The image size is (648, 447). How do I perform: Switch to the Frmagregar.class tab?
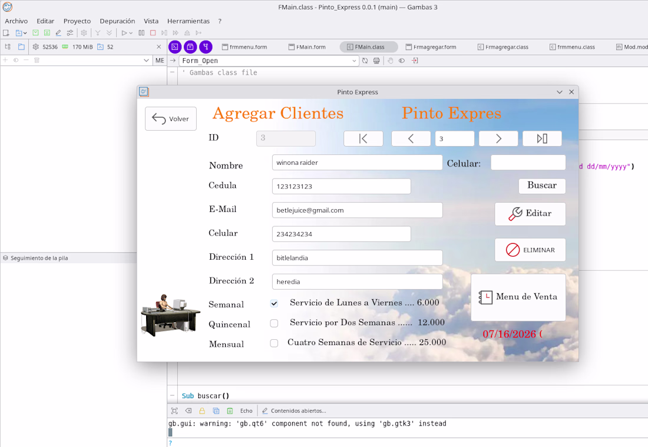click(503, 47)
